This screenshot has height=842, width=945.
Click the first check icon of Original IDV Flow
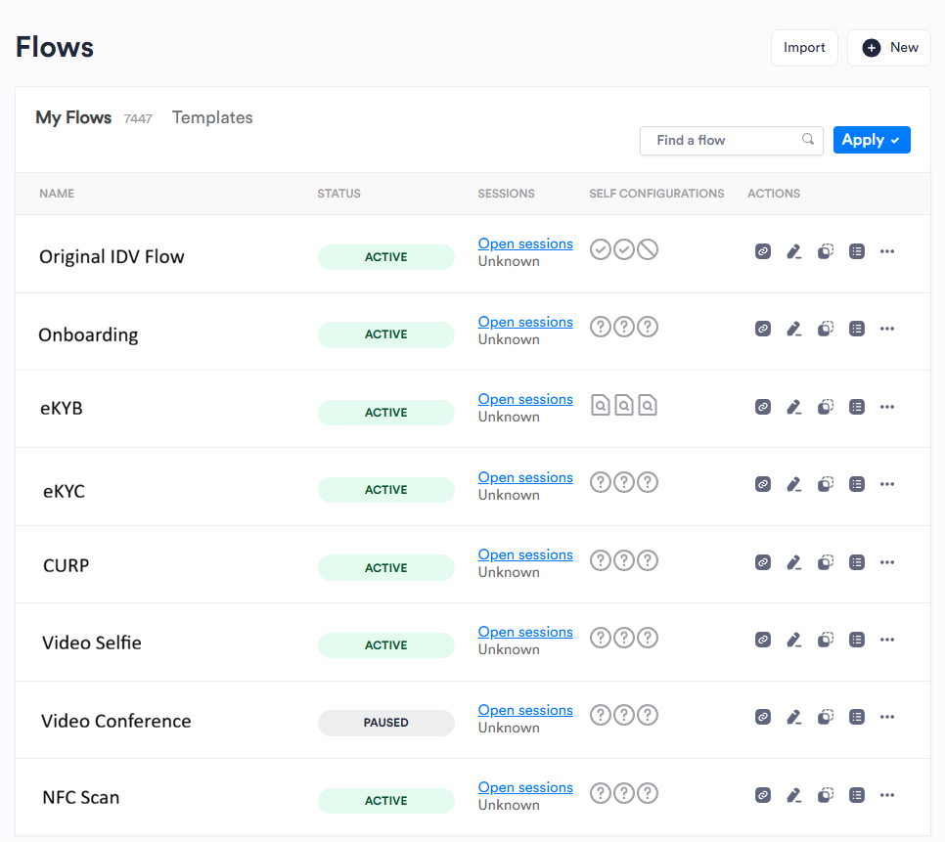[x=601, y=249]
